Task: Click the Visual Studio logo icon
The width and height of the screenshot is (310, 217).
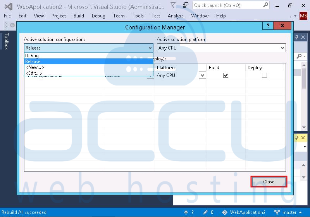Action: (9, 7)
